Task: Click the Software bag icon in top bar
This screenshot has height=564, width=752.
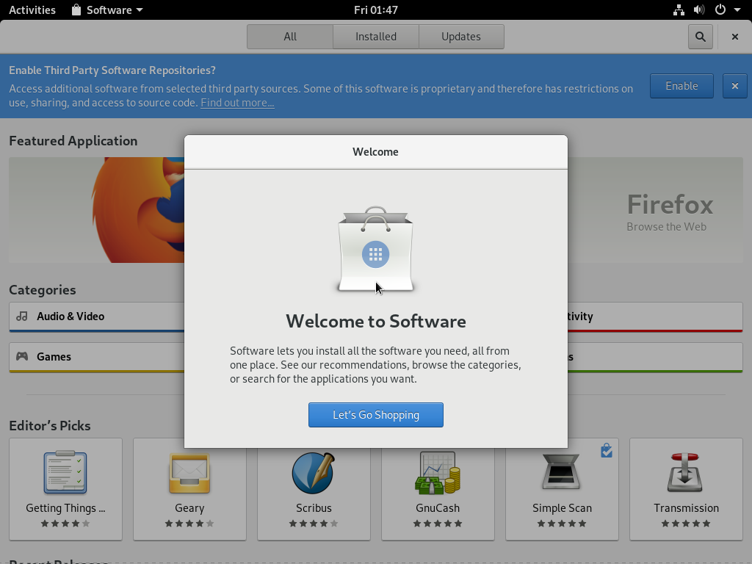Action: point(76,10)
